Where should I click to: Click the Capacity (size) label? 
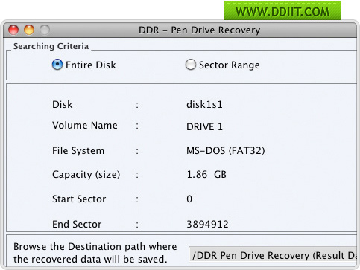[86, 175]
